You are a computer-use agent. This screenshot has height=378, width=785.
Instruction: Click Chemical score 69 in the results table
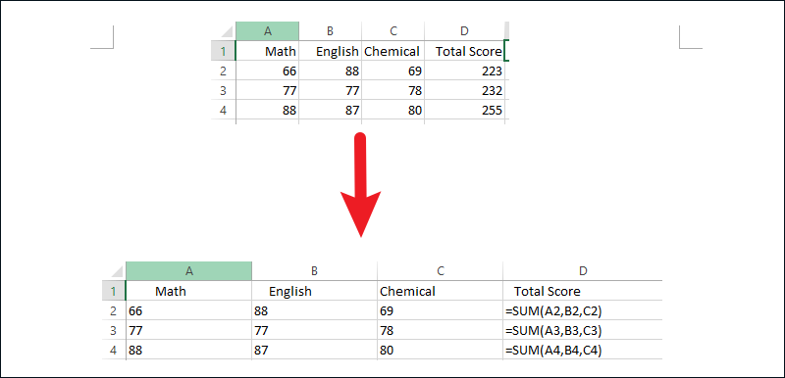393,71
